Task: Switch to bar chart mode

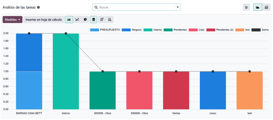Action: pyautogui.click(x=69, y=20)
